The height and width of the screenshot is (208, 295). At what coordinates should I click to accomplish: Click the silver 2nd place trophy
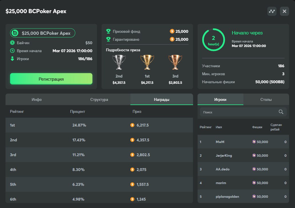tap(119, 62)
